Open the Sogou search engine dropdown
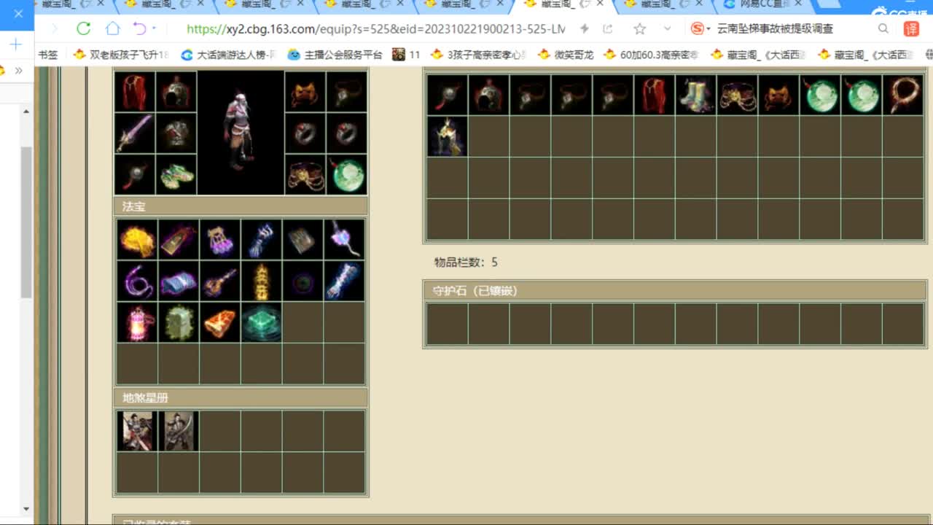 [x=700, y=29]
